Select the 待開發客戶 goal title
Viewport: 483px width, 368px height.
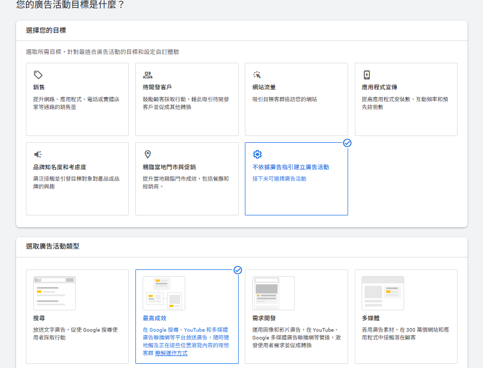(157, 87)
